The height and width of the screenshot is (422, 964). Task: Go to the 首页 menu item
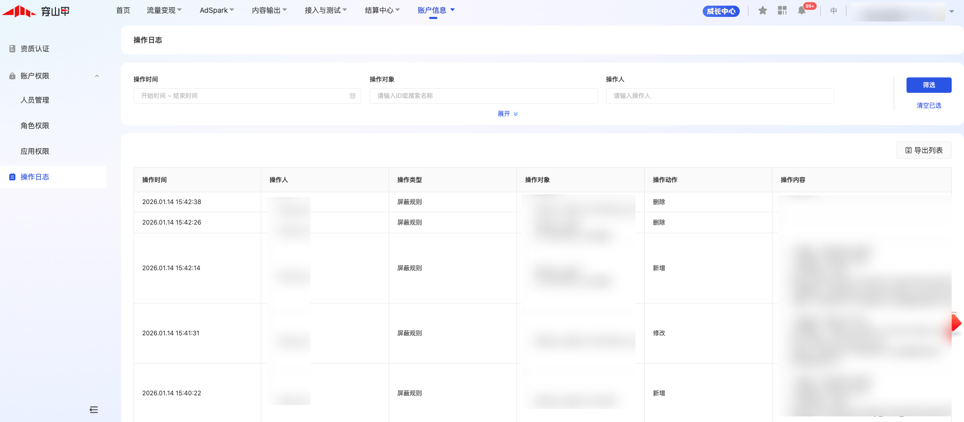(123, 10)
